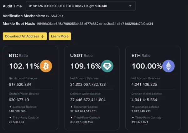Select the USDT Ratio card heading
Image resolution: width=188 pixels, height=133 pixels.
(81, 56)
